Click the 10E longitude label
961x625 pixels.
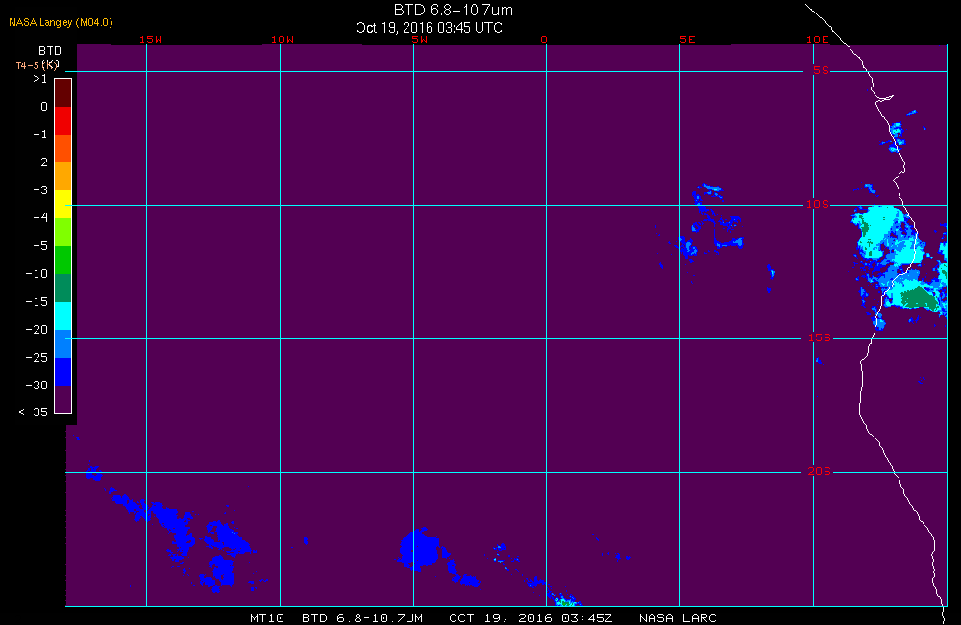pos(817,39)
